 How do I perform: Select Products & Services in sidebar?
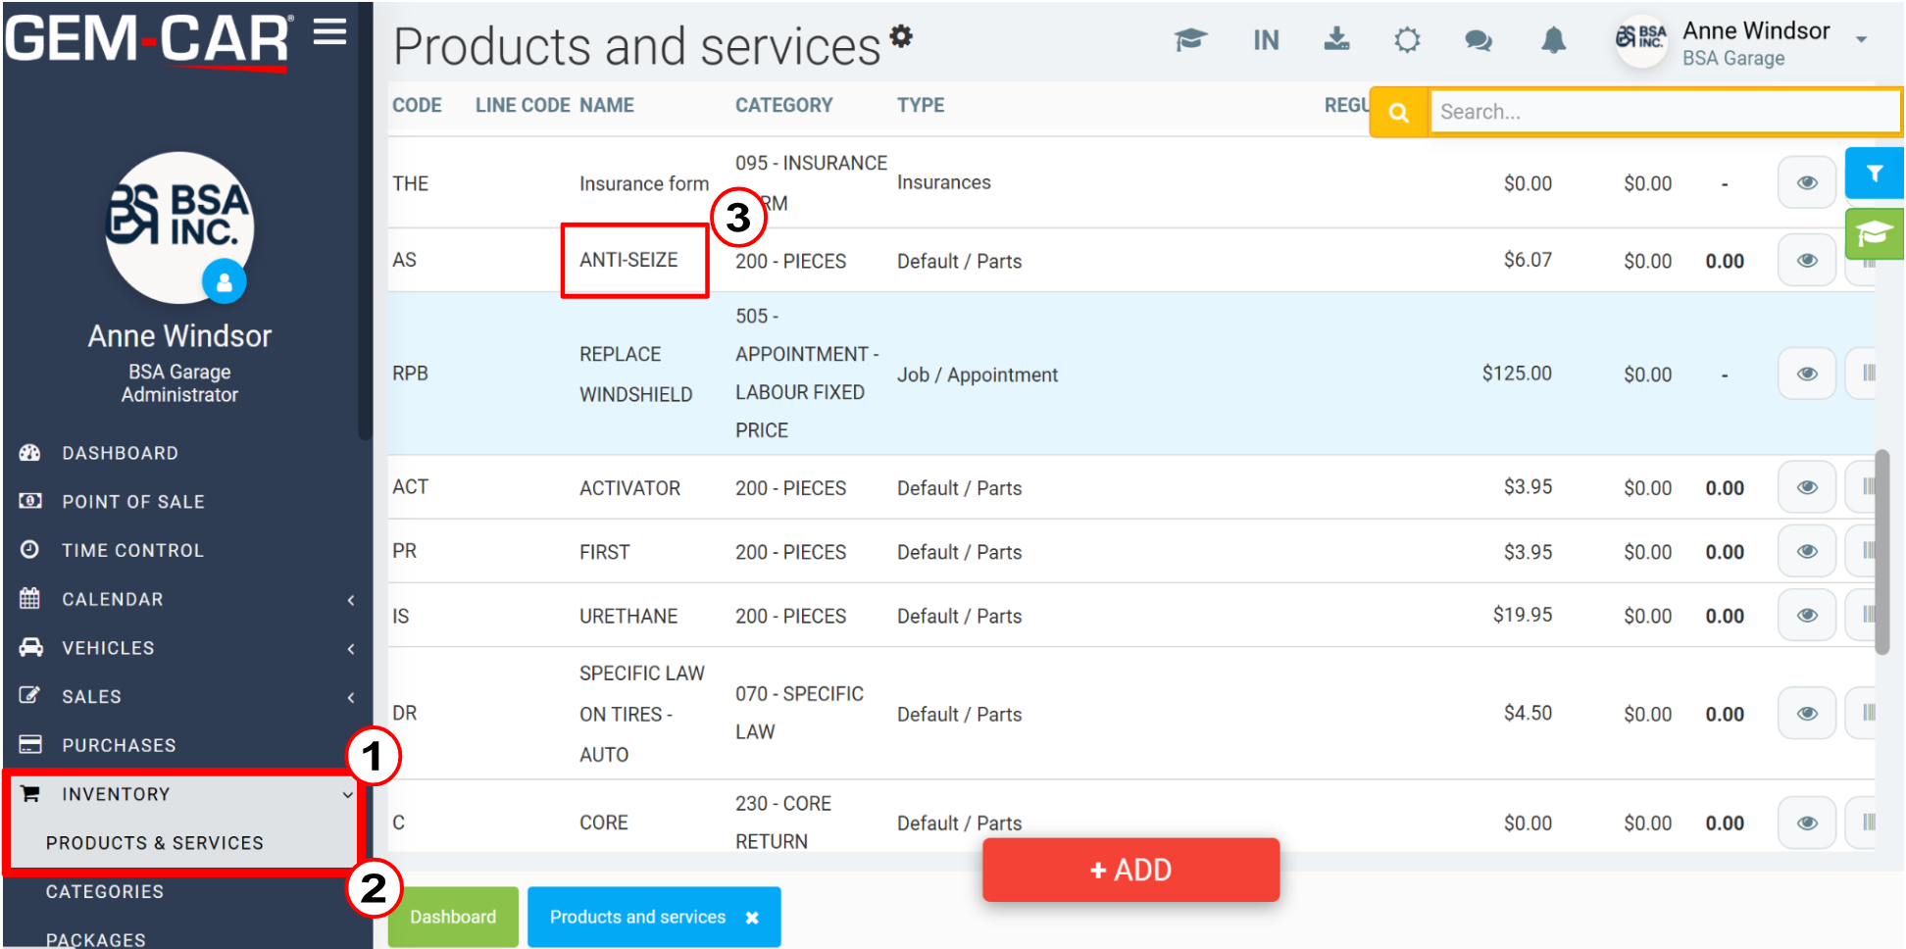point(155,843)
